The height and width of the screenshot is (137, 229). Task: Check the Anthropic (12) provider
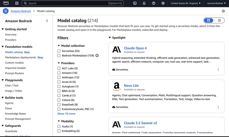pos(59,77)
